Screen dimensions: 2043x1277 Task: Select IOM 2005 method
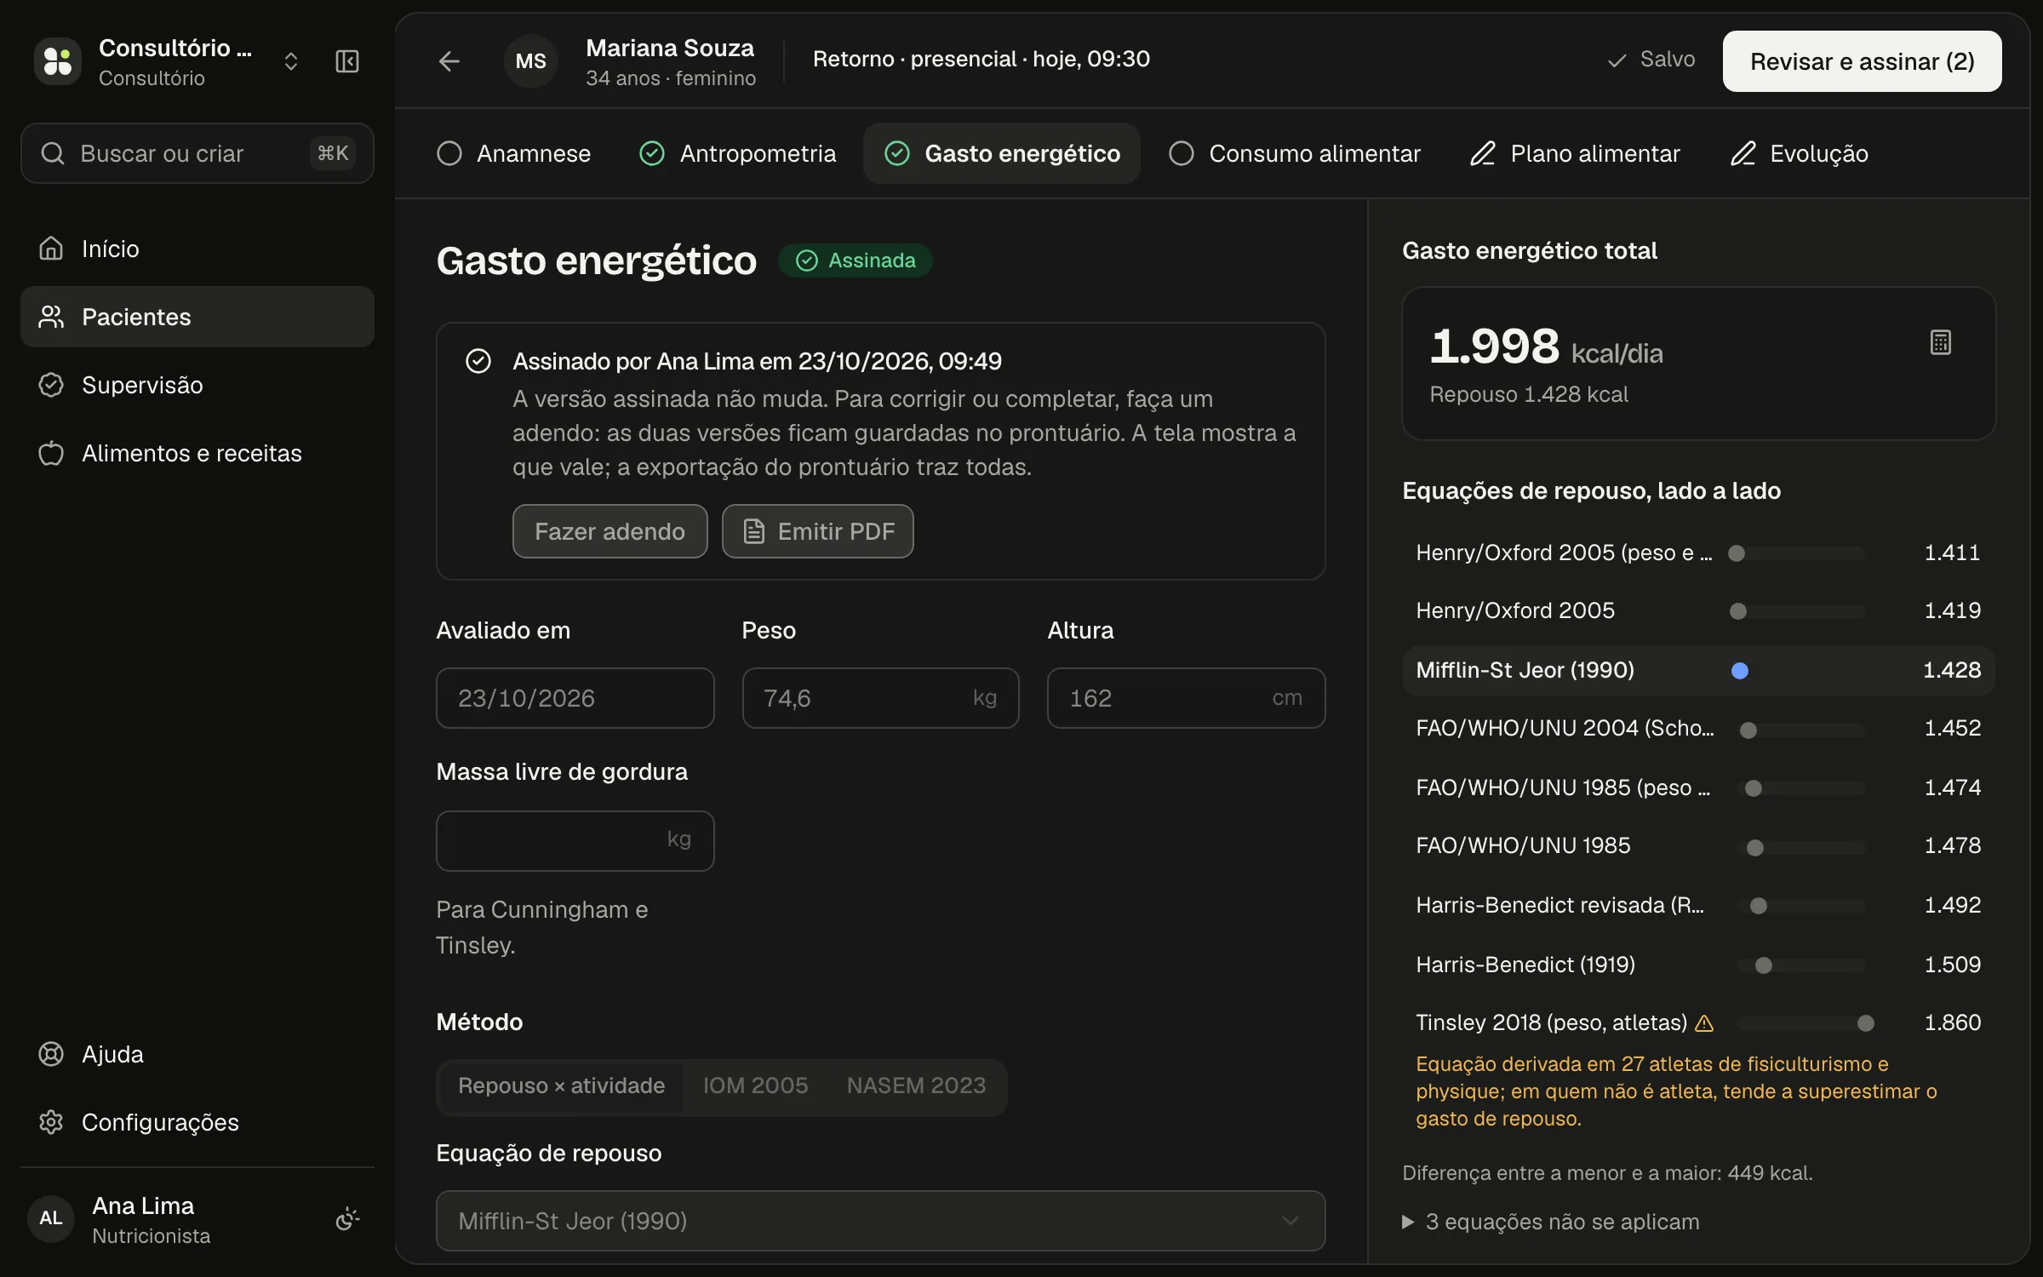(755, 1086)
